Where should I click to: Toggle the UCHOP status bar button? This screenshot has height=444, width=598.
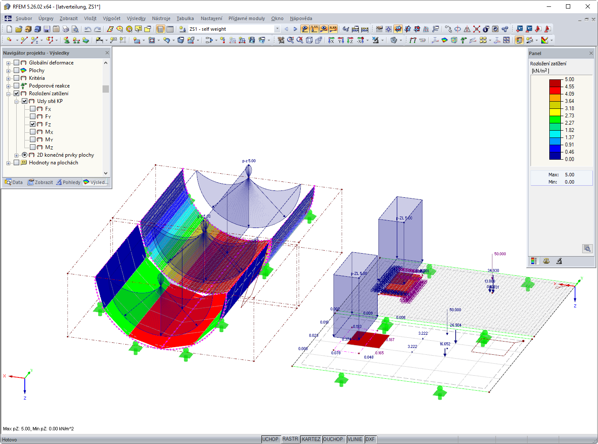[x=270, y=439]
